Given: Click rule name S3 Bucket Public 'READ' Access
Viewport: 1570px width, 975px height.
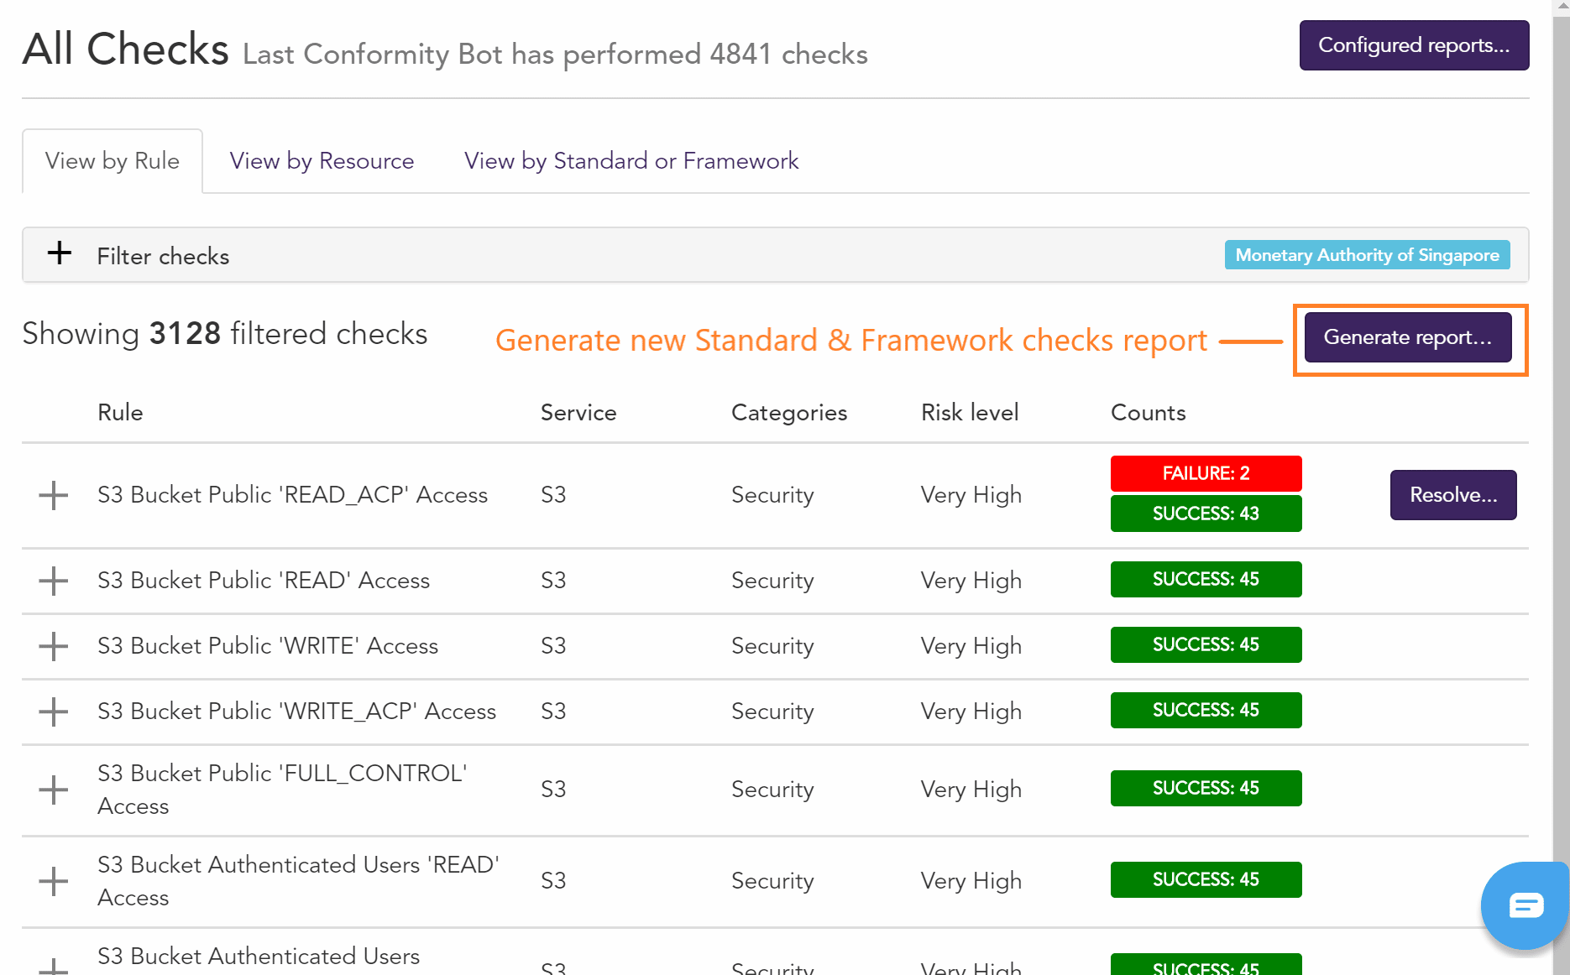Looking at the screenshot, I should click(264, 581).
